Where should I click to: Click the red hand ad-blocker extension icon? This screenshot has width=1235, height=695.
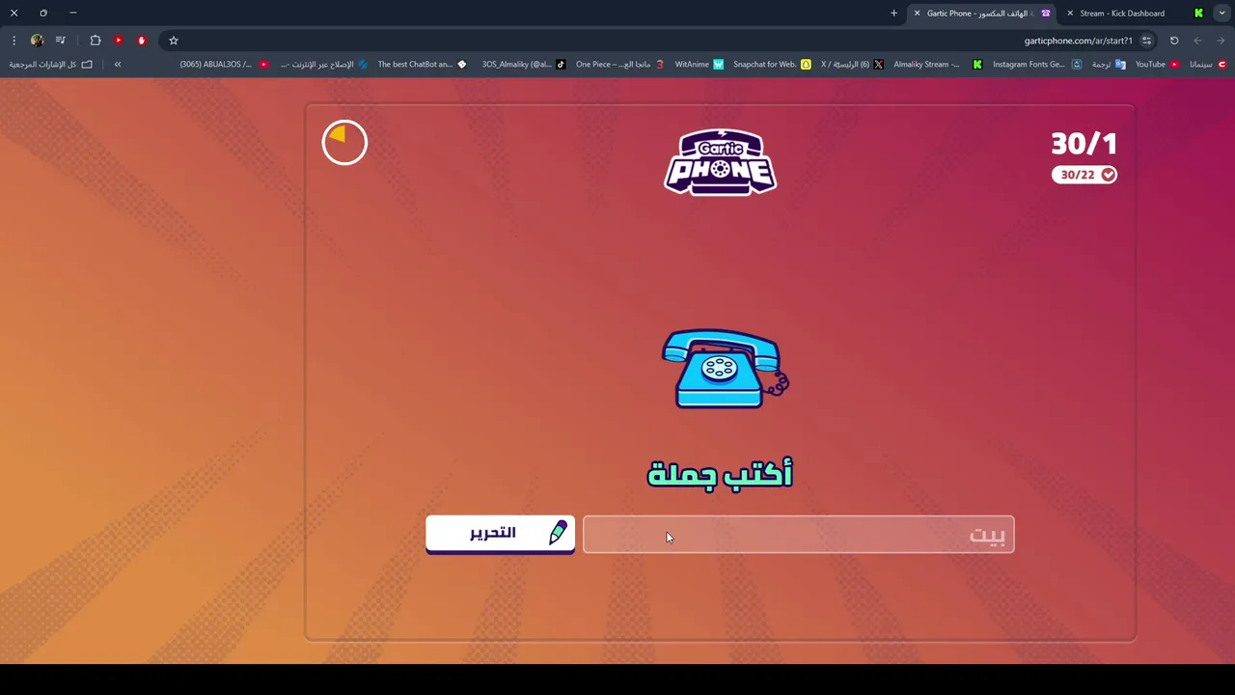tap(141, 41)
